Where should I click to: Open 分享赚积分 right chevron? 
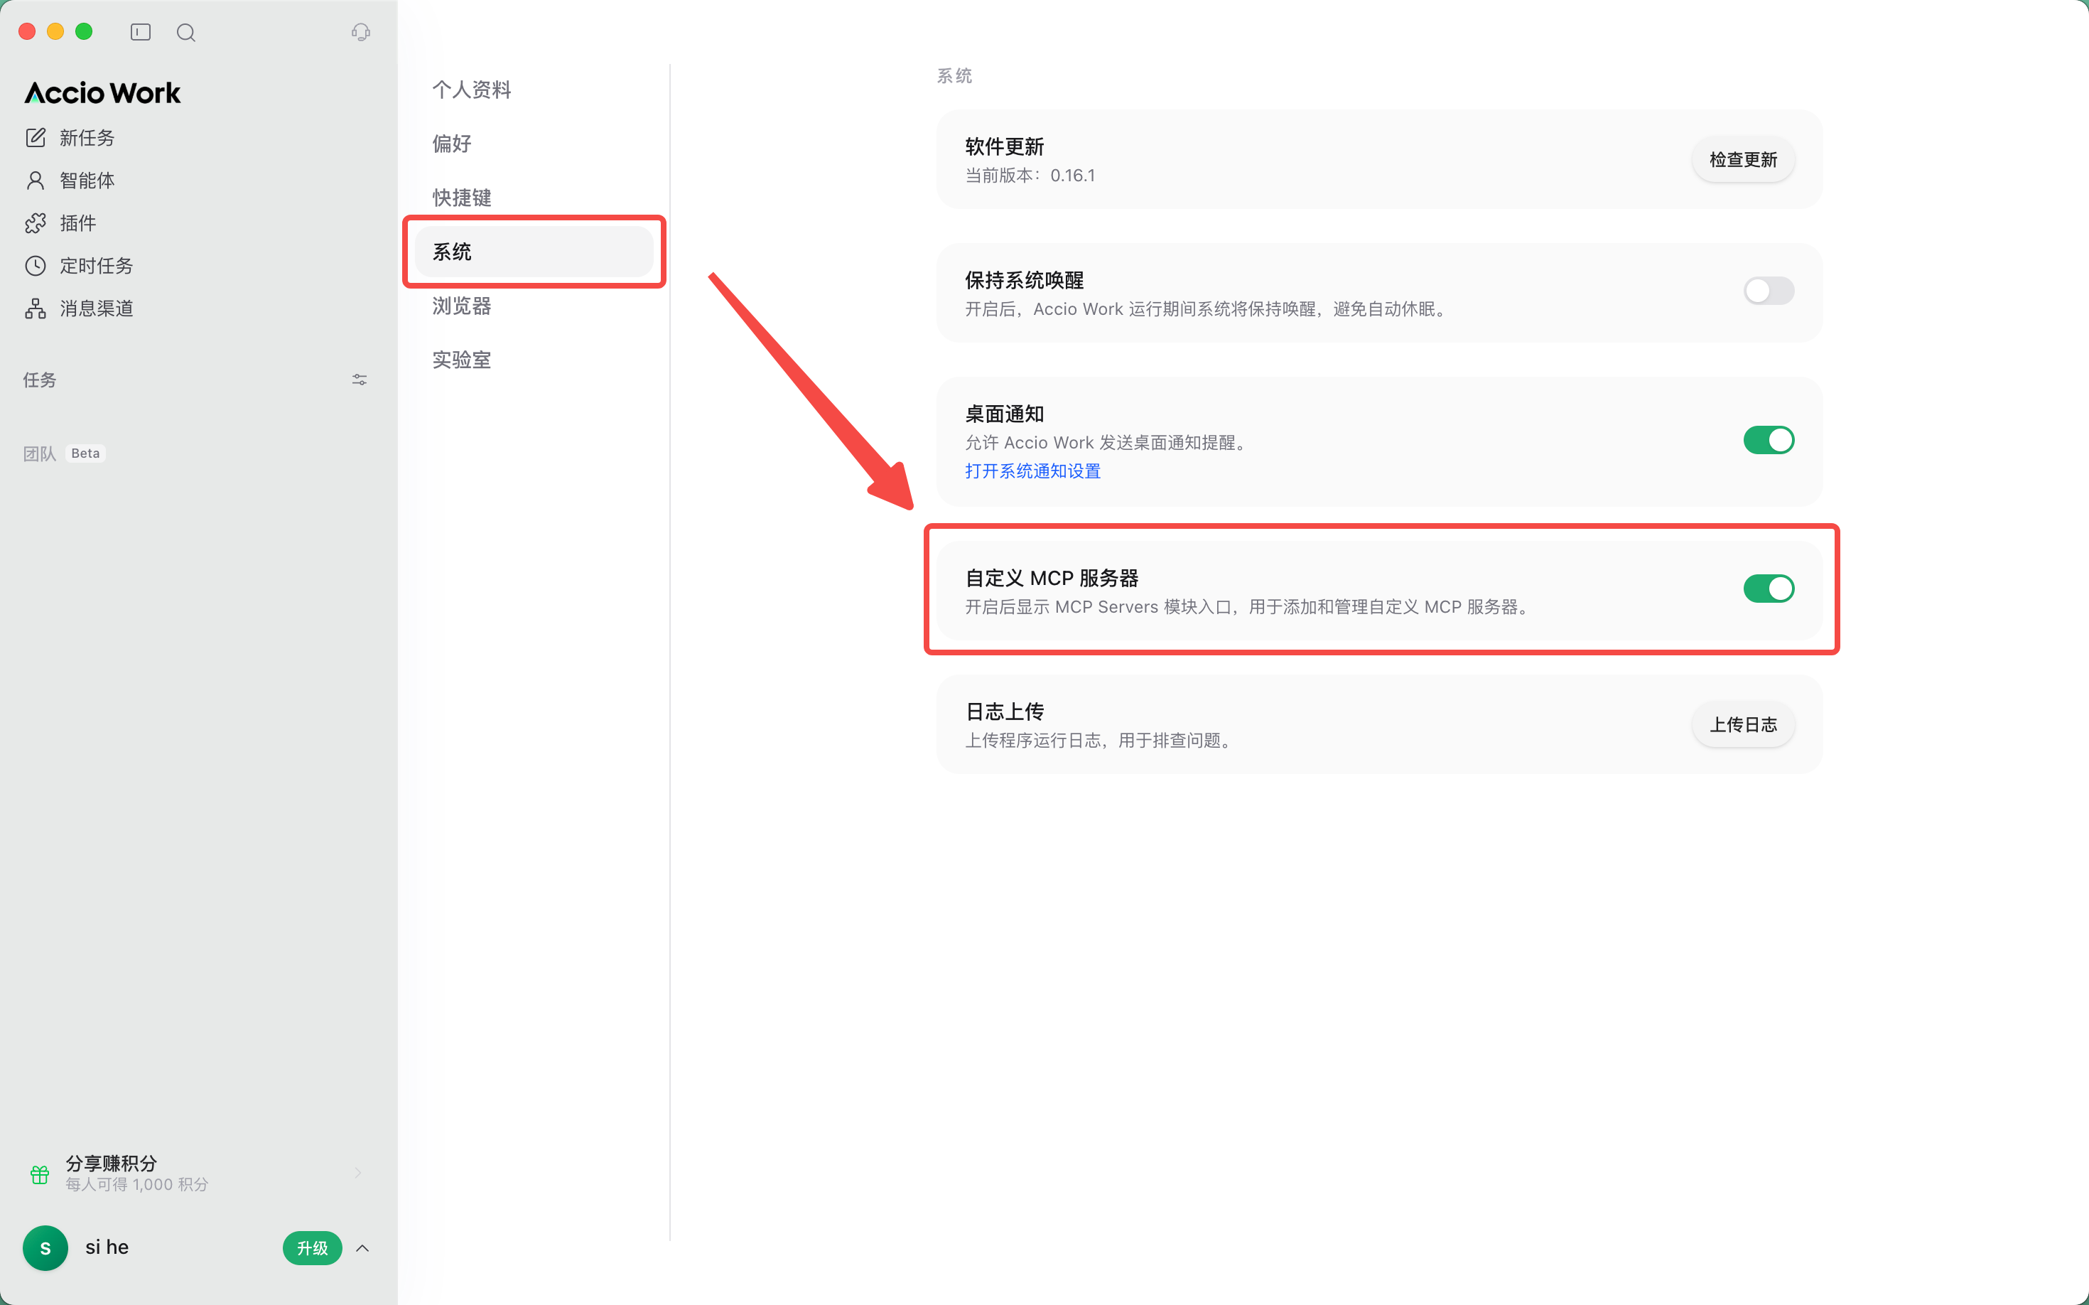358,1173
